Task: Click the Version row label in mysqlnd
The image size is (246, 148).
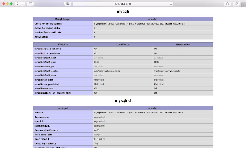Action: [x=38, y=112]
